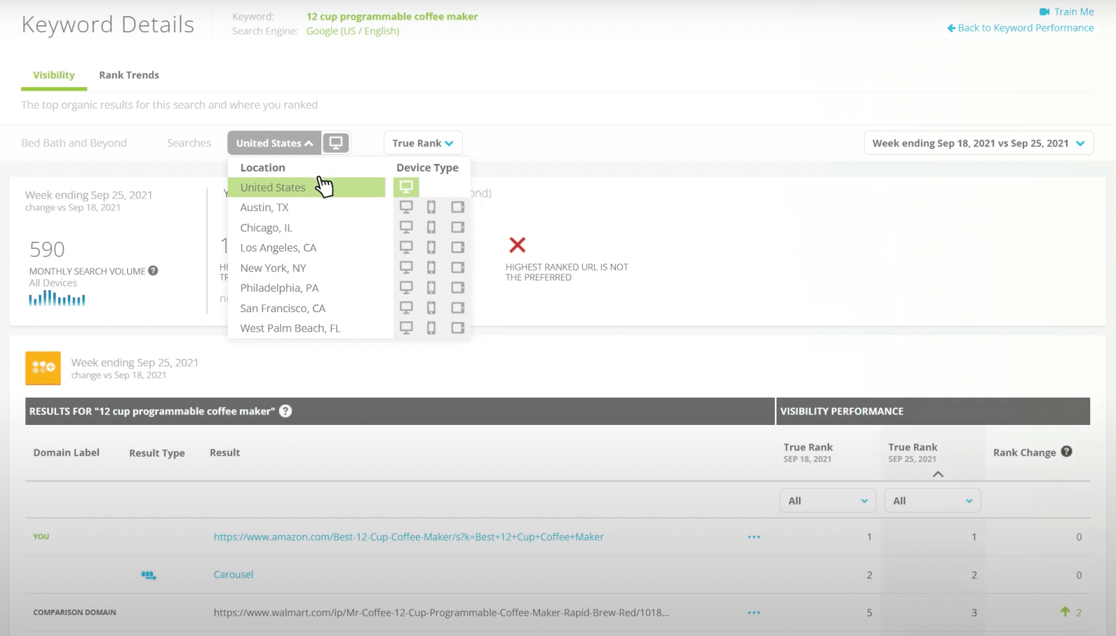1116x636 pixels.
Task: Open the amazon.com Best-12-Cup-Coffee-Maker URL
Action: (x=409, y=537)
